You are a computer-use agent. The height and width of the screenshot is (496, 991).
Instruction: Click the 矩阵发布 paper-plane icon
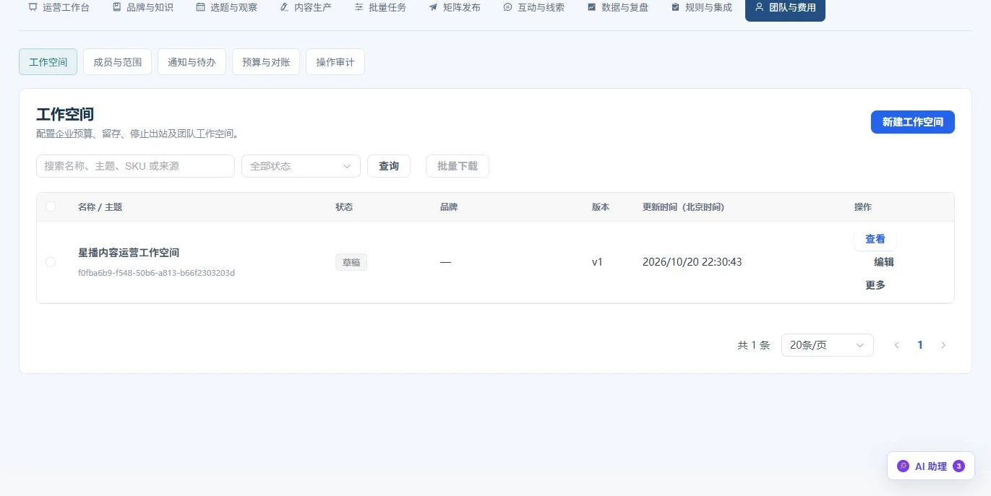point(433,7)
